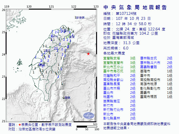
Task: Click the 3級 value next to 宜蘭縣武塔
Action: coord(133,58)
